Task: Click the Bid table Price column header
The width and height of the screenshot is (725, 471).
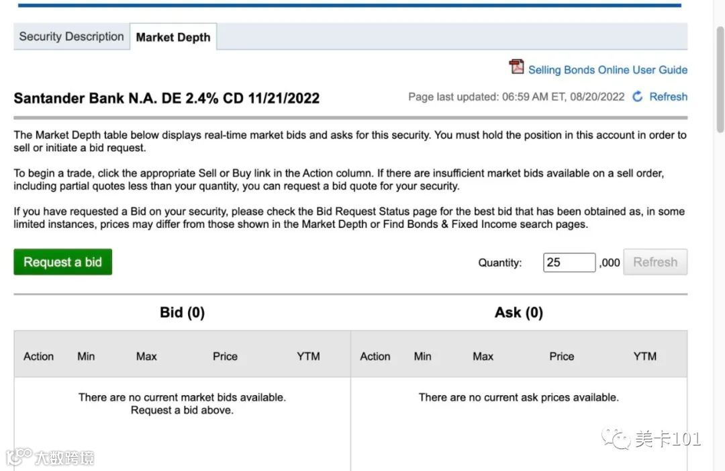Action: point(225,356)
